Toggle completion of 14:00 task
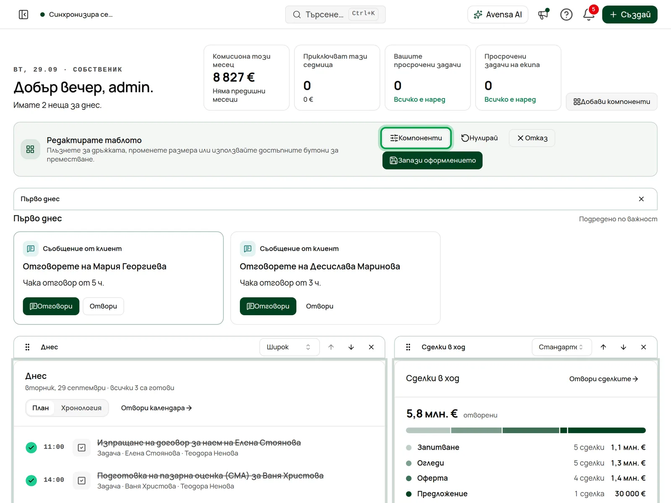Image resolution: width=671 pixels, height=503 pixels. click(31, 480)
